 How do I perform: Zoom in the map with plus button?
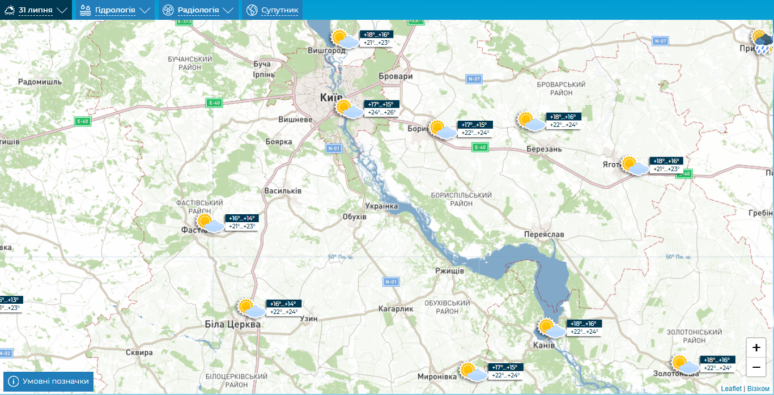tap(756, 347)
